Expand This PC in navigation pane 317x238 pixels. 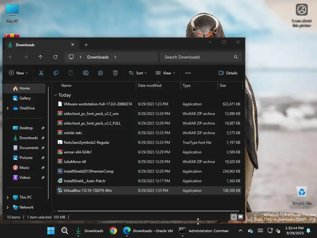point(8,197)
